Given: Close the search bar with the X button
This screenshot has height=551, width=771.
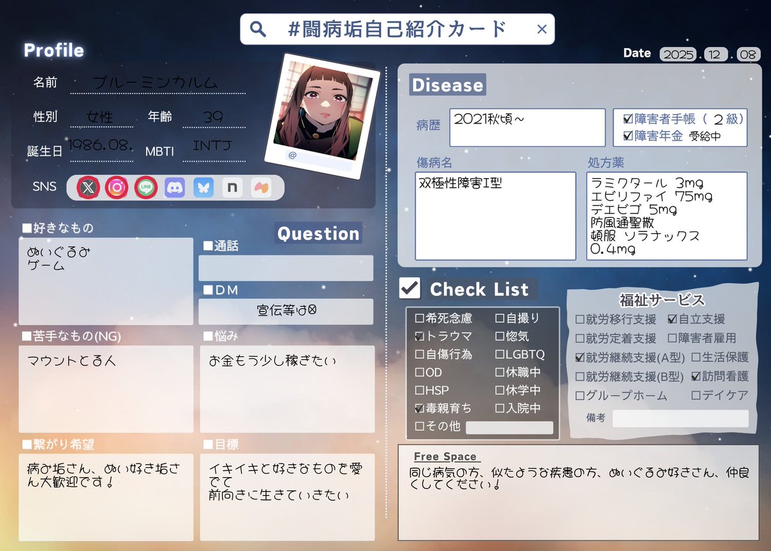Looking at the screenshot, I should (x=541, y=28).
